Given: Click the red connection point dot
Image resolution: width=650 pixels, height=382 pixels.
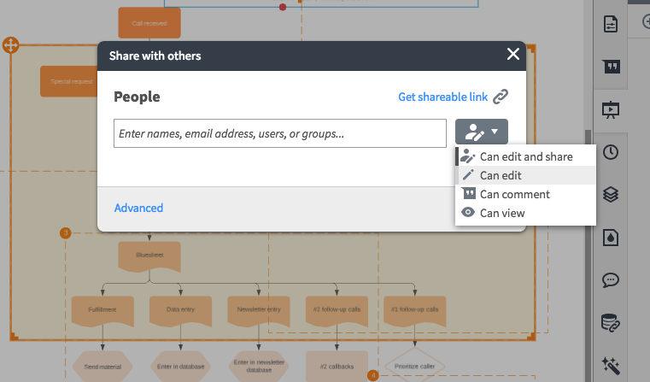Looking at the screenshot, I should 283,7.
